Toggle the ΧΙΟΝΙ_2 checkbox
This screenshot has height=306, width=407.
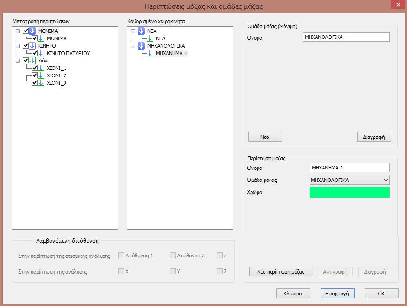click(34, 75)
